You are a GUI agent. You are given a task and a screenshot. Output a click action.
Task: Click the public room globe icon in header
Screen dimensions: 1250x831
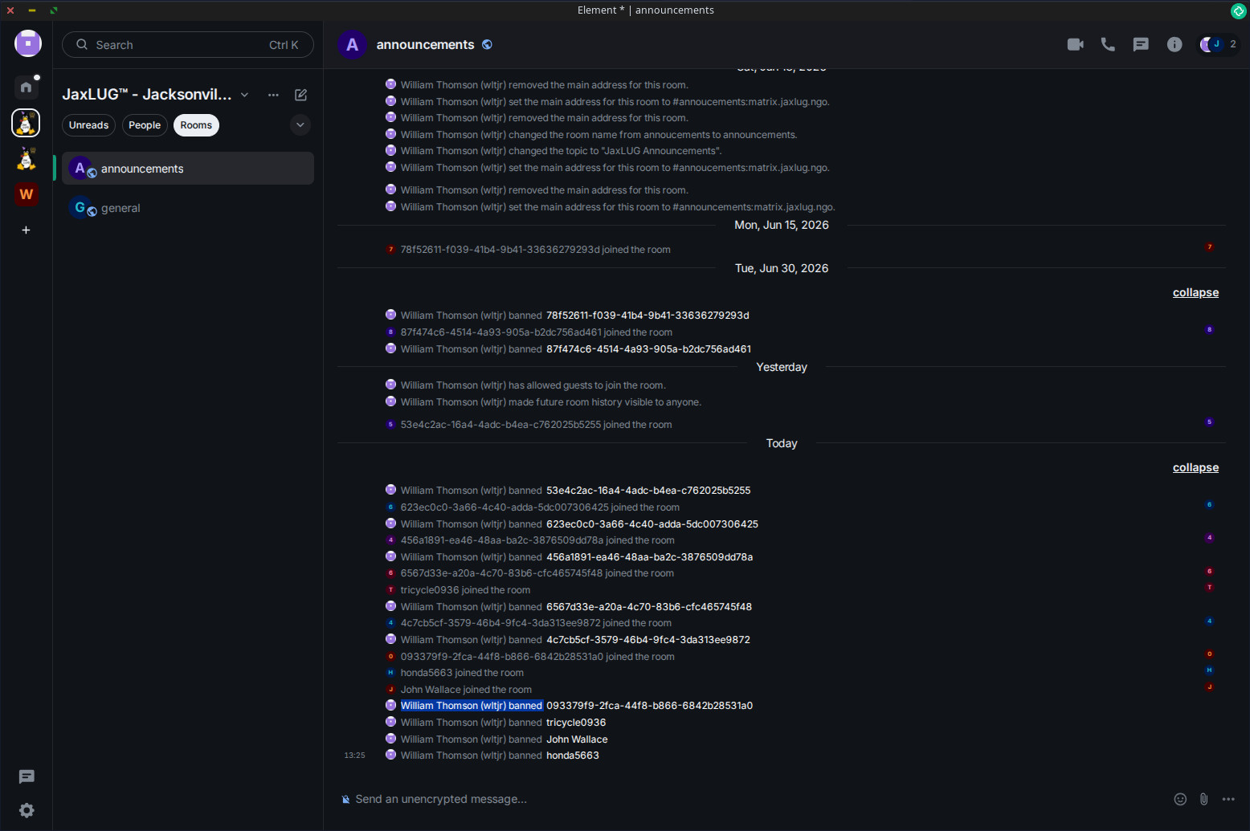(487, 45)
